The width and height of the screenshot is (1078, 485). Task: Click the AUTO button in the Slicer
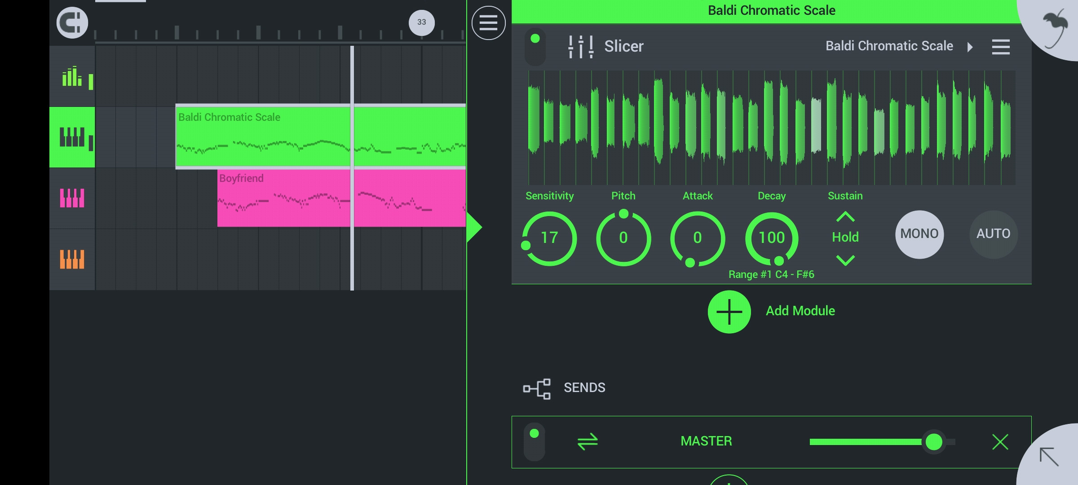(x=993, y=234)
